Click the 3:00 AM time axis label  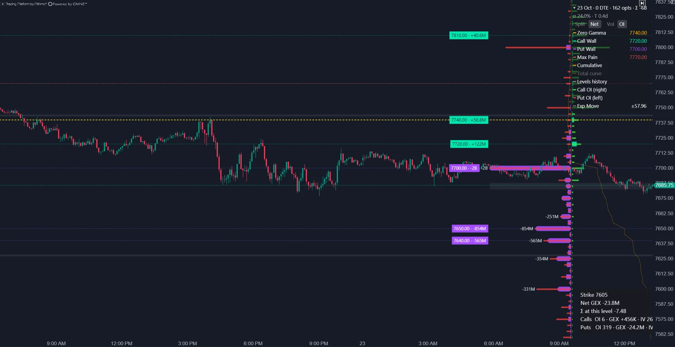click(428, 344)
